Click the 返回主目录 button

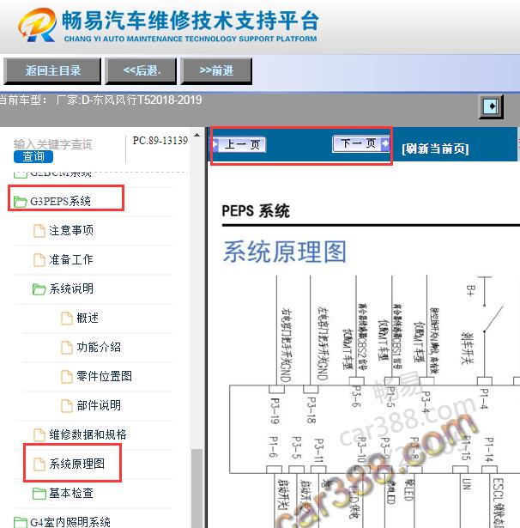click(52, 71)
